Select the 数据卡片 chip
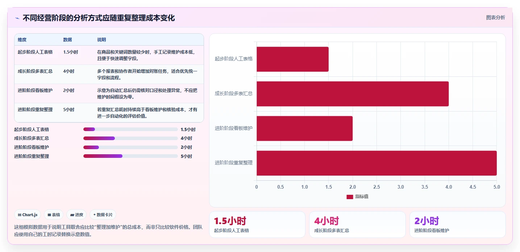Screen dimensions: 520x252 click(103, 215)
